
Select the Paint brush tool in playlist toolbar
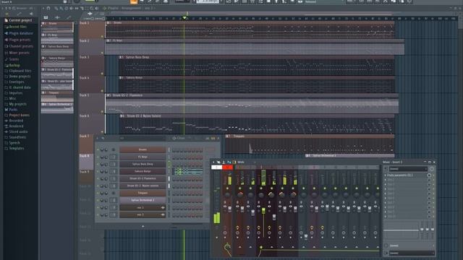click(x=61, y=8)
